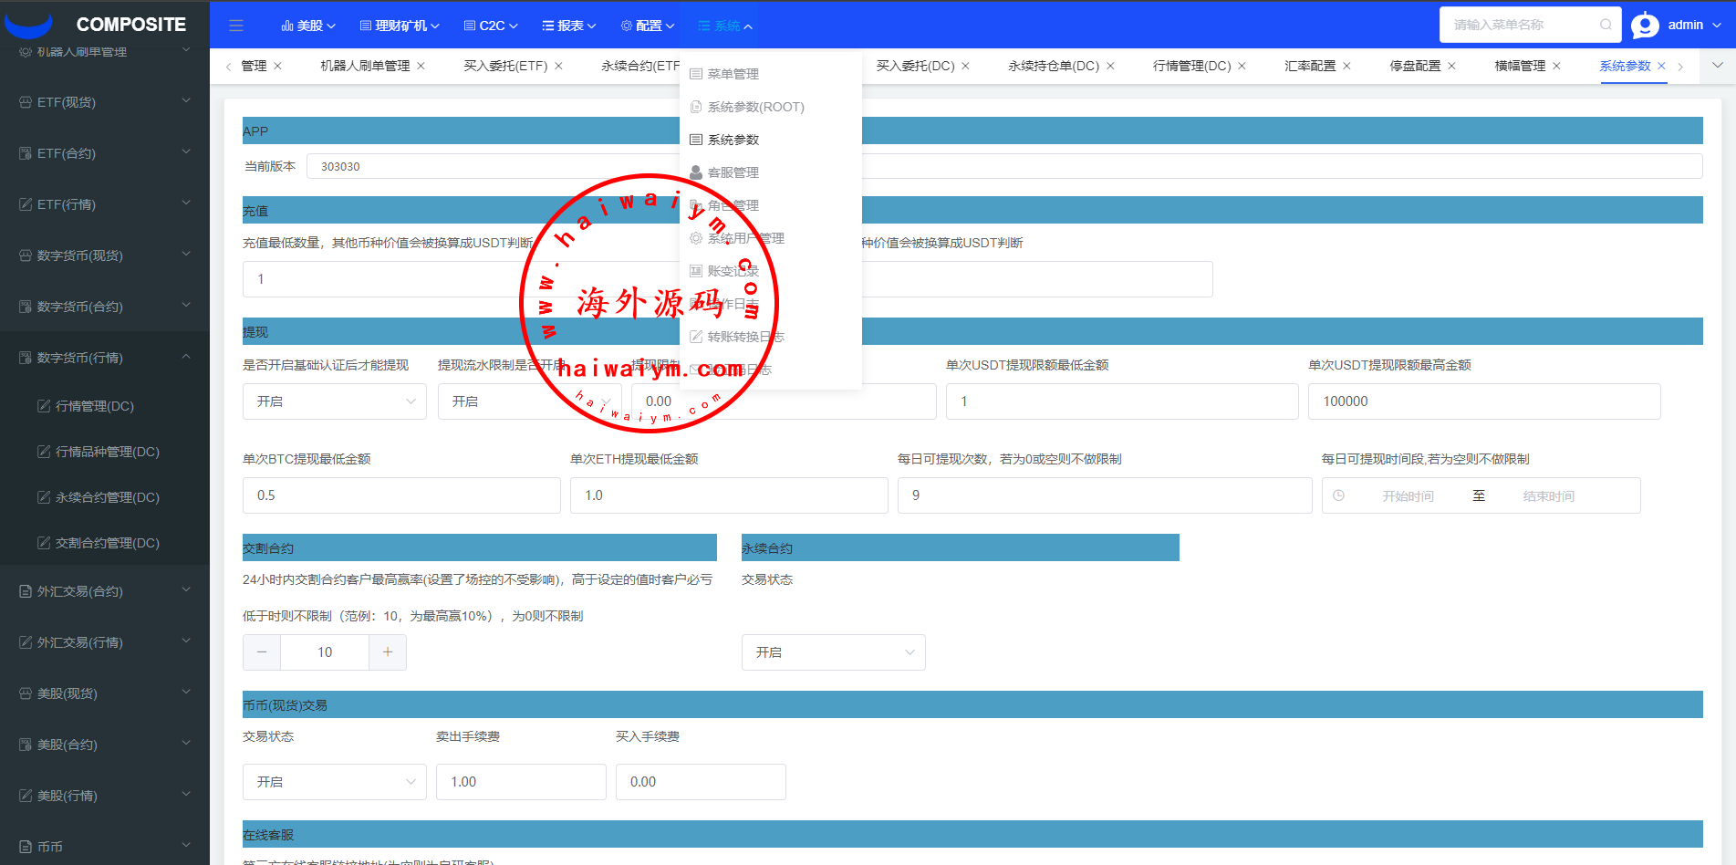Click the search magnifier icon
Image resolution: width=1736 pixels, height=865 pixels.
(1606, 25)
